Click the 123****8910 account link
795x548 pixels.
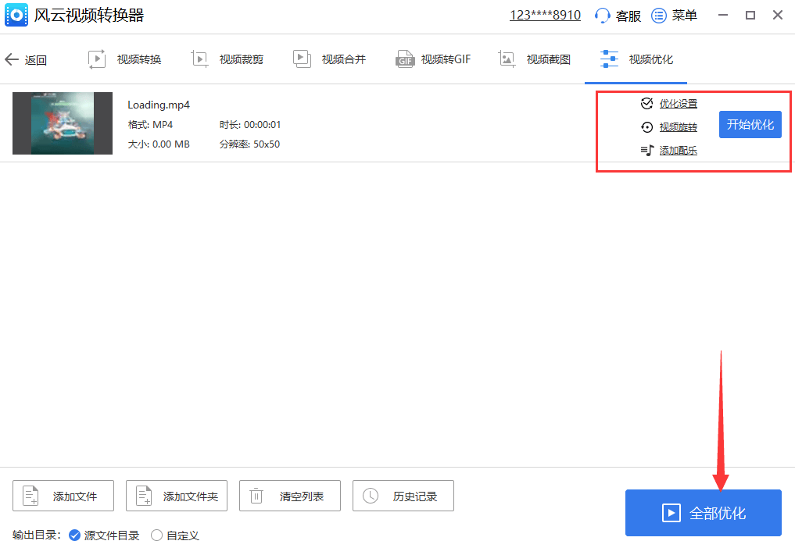tap(545, 15)
